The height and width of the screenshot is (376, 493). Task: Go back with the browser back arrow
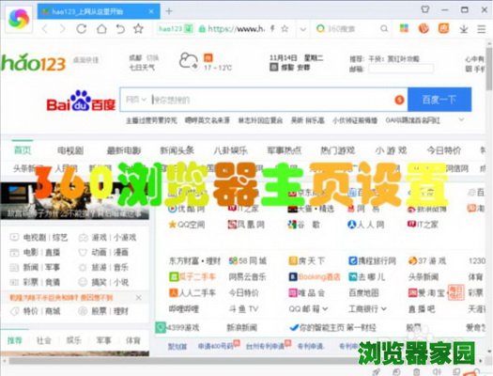45,29
